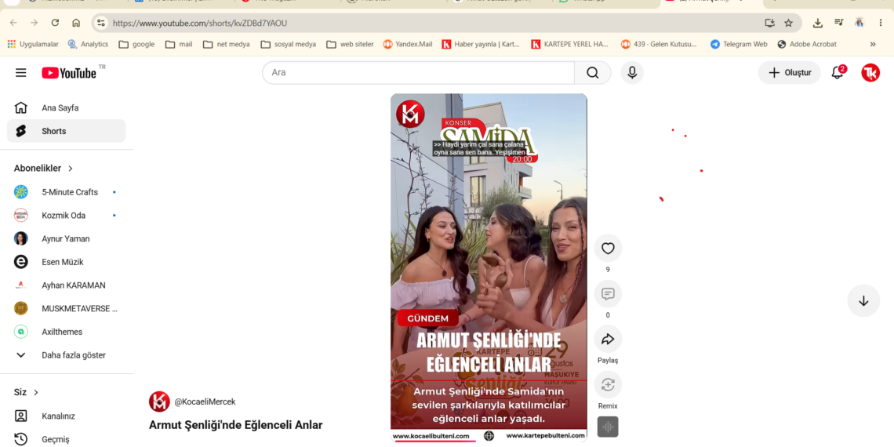Show more bookmarks with the double chevron
Screen dimensions: 894x447
(x=872, y=44)
